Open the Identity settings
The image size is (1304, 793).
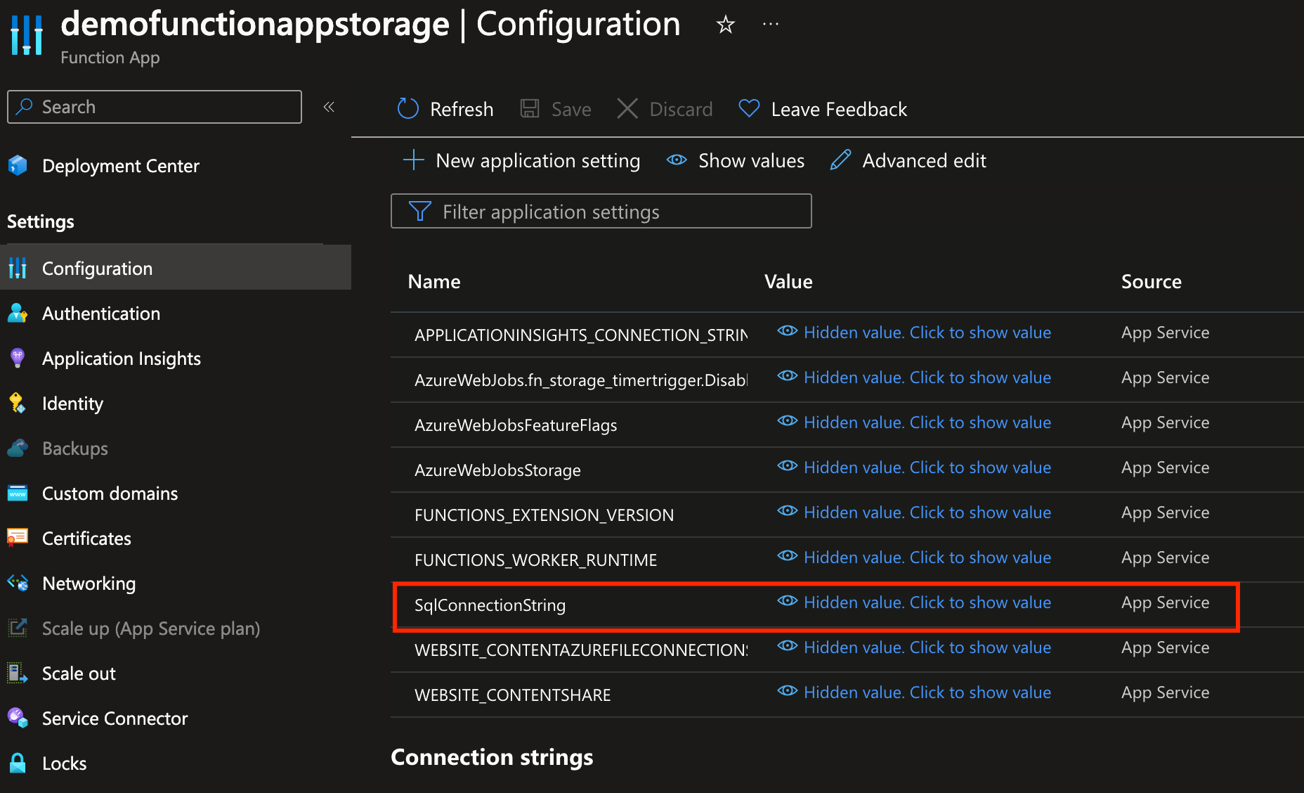72,404
